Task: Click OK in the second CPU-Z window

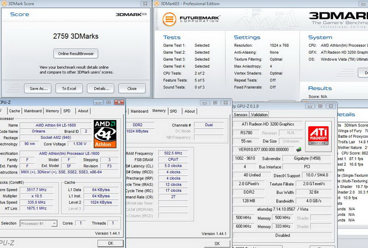Action: click(217, 243)
